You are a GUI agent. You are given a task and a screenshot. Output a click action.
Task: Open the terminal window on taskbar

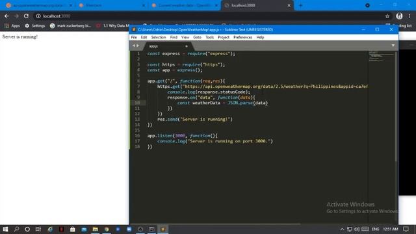[x=151, y=229]
